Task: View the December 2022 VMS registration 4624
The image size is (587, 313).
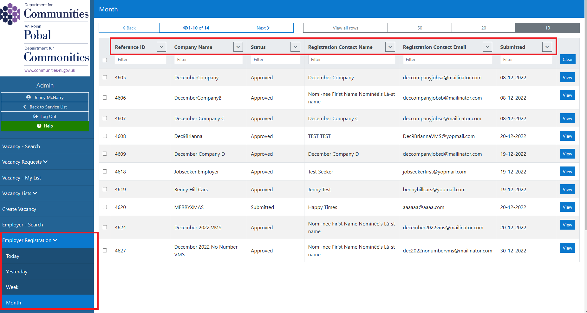Action: (567, 225)
